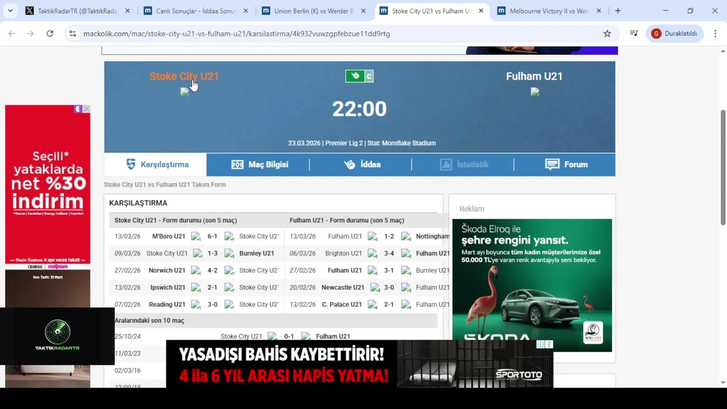This screenshot has height=409, width=727.
Task: Close the Stoke City U21 vs Fulham tab
Action: [x=481, y=11]
